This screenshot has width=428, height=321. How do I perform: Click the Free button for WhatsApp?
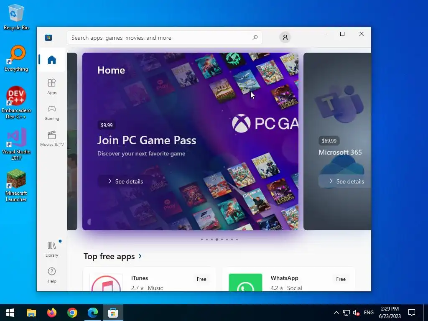[x=341, y=279]
